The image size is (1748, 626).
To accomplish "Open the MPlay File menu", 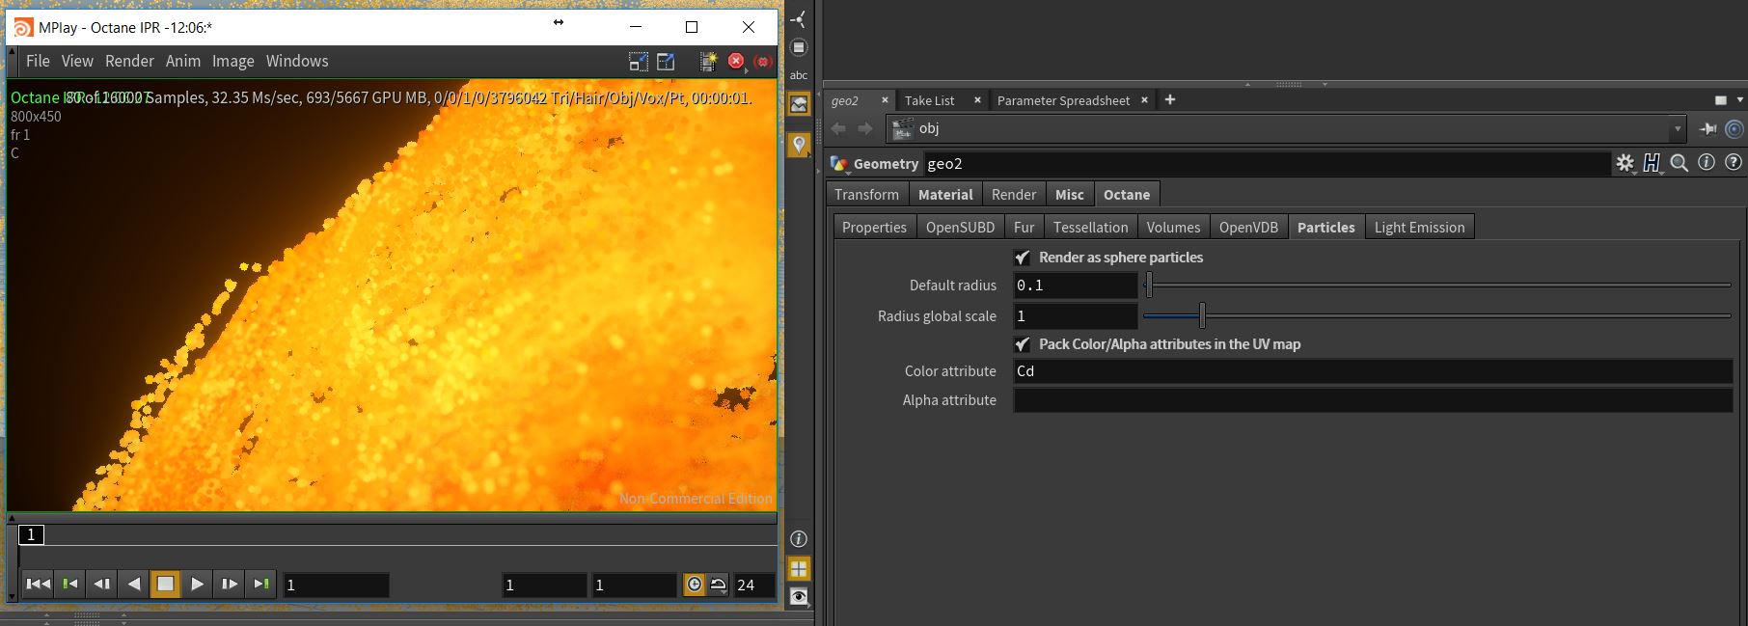I will click(x=38, y=61).
